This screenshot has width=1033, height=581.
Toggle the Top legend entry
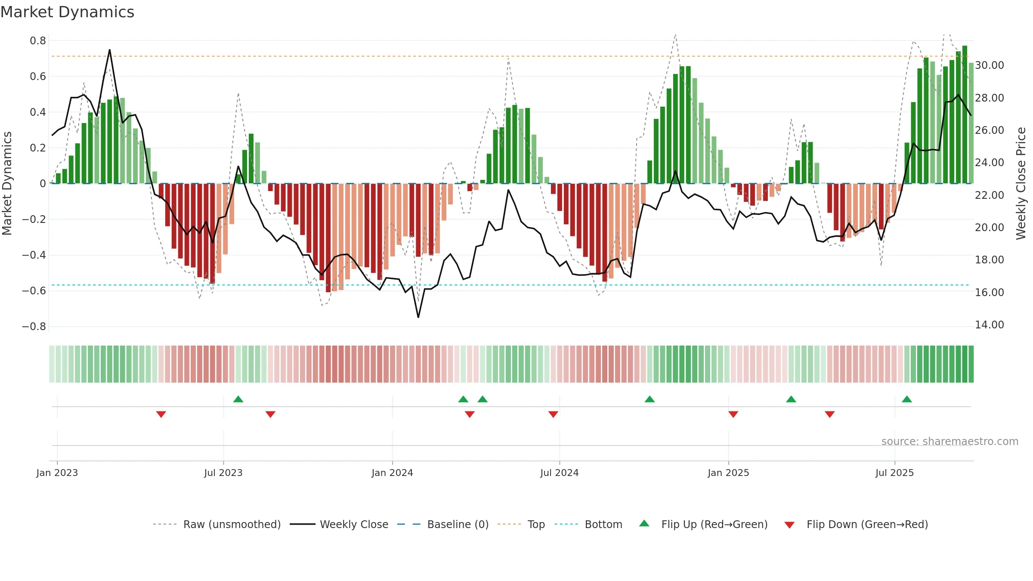pyautogui.click(x=521, y=524)
